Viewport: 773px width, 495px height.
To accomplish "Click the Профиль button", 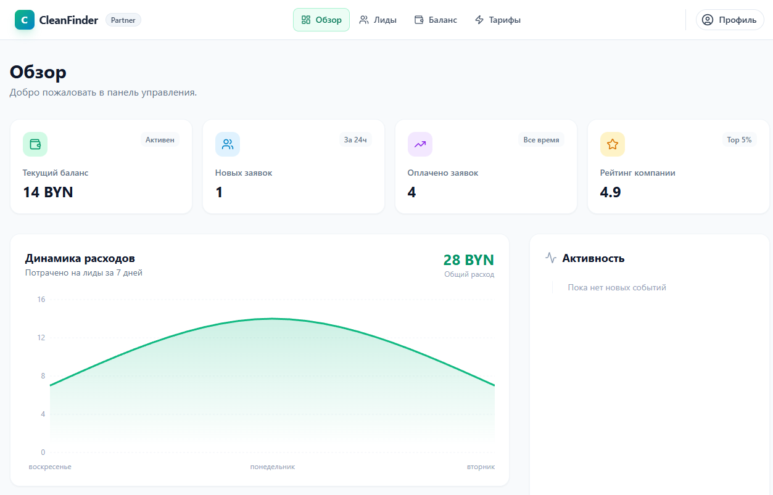I will 730,19.
